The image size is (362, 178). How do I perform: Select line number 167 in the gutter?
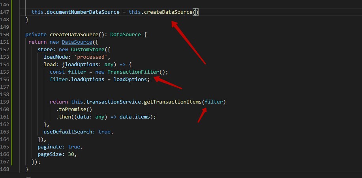pos(4,161)
